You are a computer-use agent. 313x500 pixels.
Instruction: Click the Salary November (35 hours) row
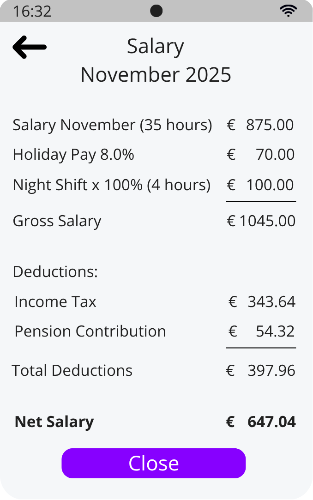coord(112,125)
